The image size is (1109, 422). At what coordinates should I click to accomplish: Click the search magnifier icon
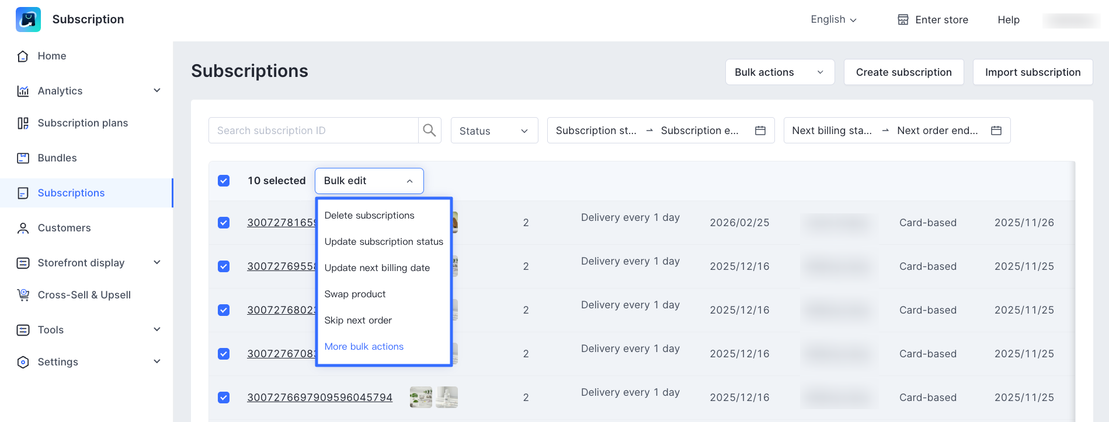point(429,131)
